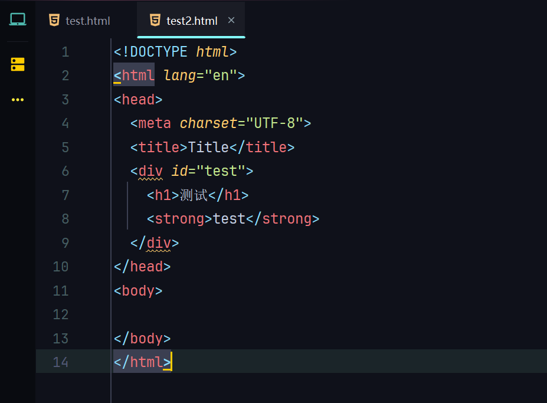Close the test2.html tab
The image size is (547, 403).
231,20
